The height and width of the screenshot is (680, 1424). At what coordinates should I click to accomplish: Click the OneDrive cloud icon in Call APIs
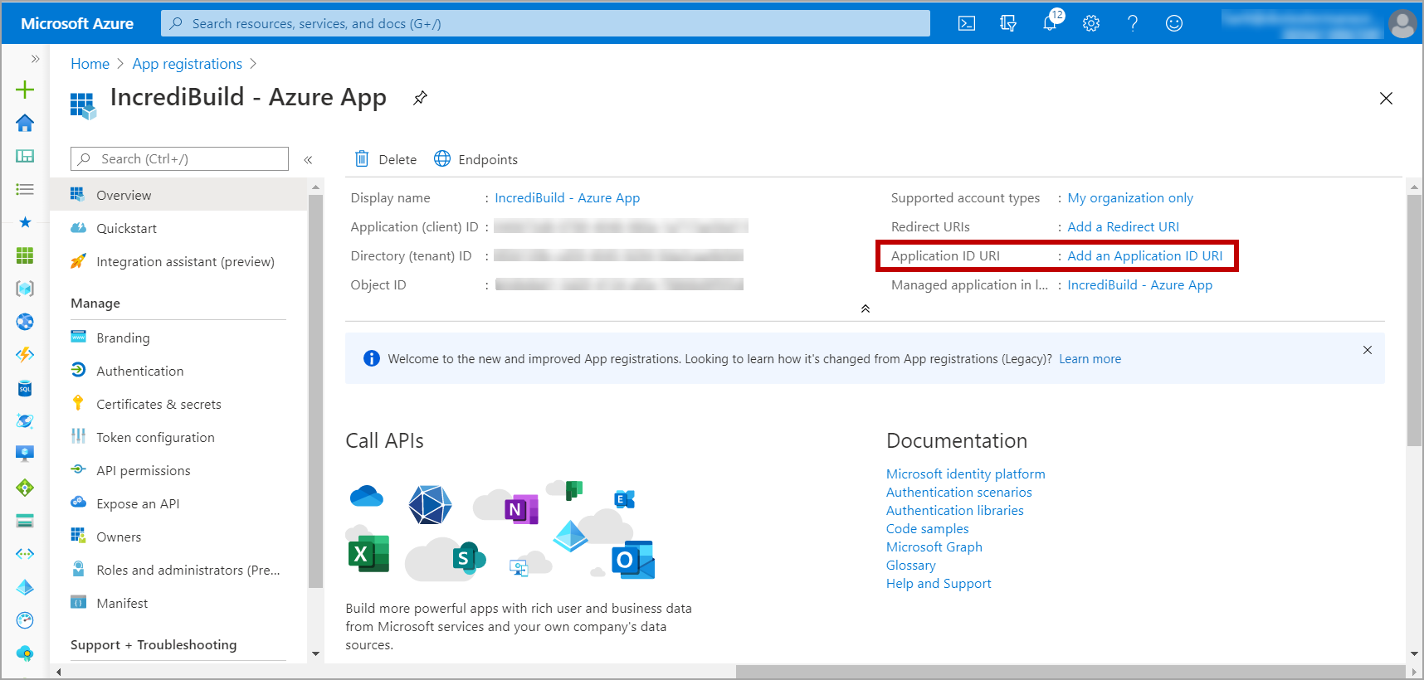click(367, 496)
